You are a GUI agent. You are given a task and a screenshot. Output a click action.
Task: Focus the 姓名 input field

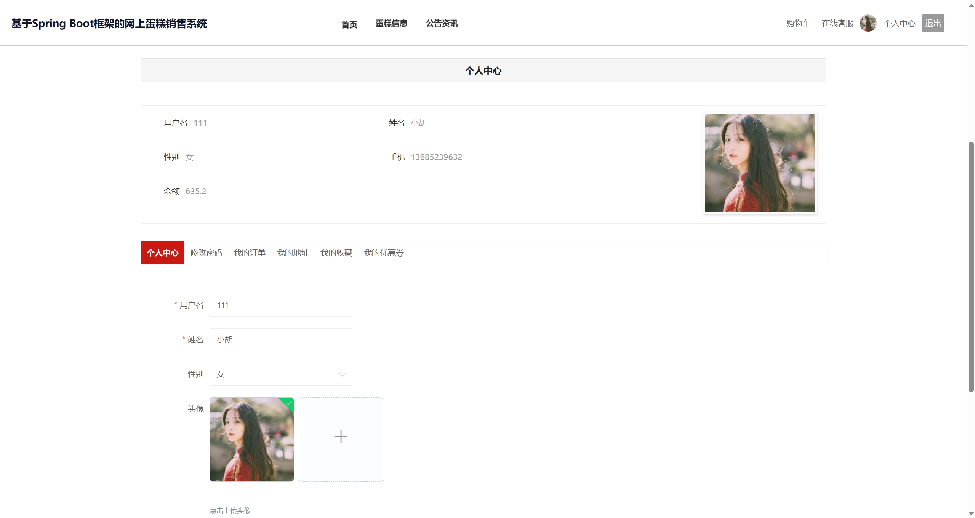coord(281,340)
